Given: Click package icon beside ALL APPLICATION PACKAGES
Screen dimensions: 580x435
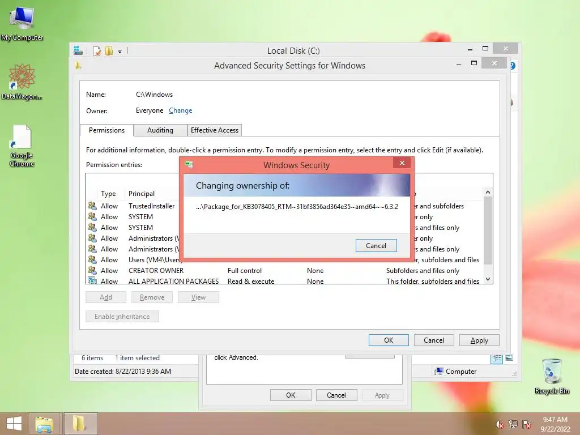Looking at the screenshot, I should click(92, 280).
